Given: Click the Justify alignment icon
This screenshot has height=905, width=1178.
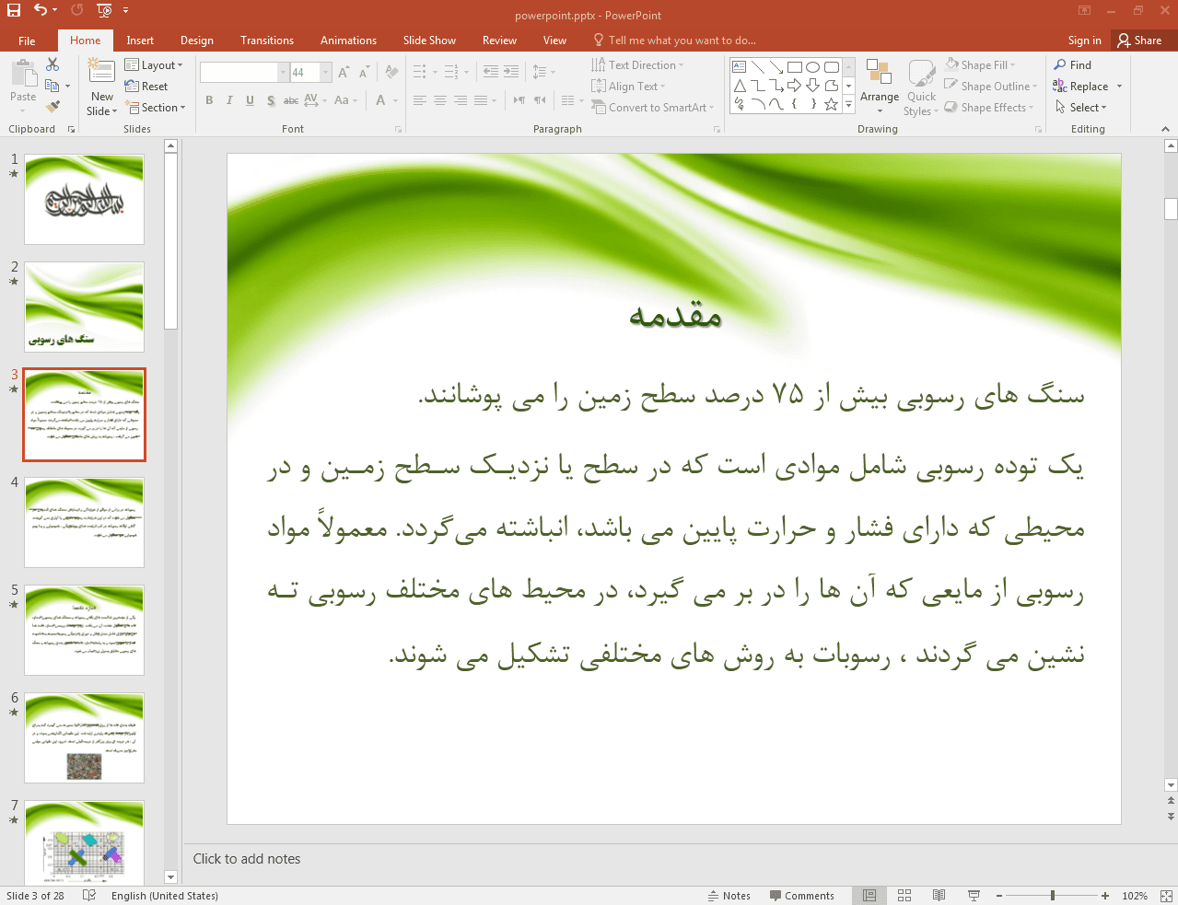Looking at the screenshot, I should click(x=480, y=100).
